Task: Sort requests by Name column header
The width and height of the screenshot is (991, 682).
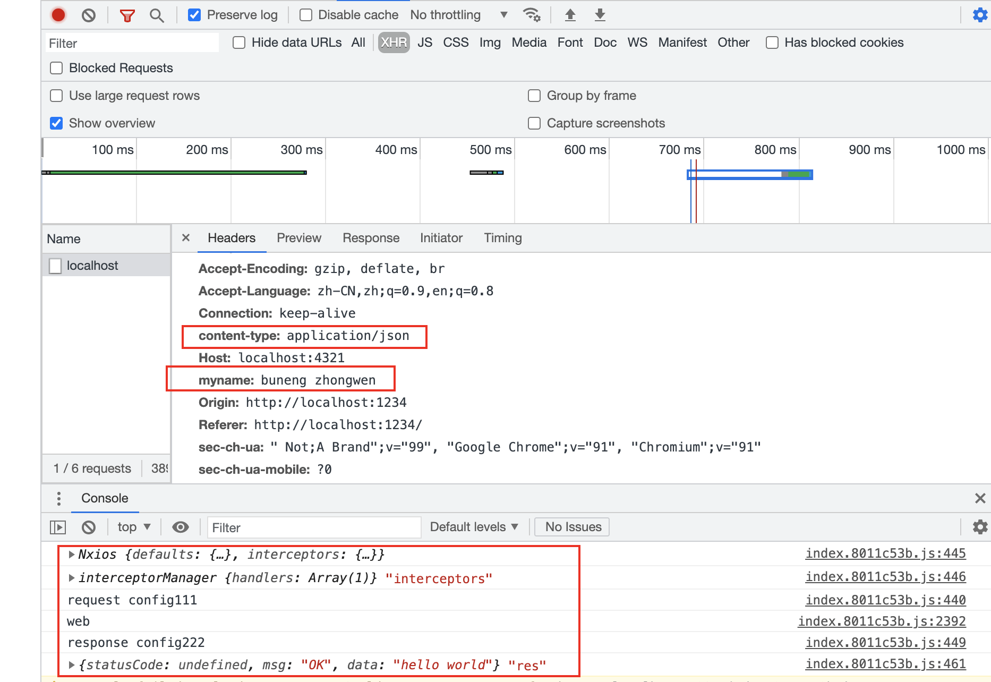Action: pyautogui.click(x=106, y=238)
